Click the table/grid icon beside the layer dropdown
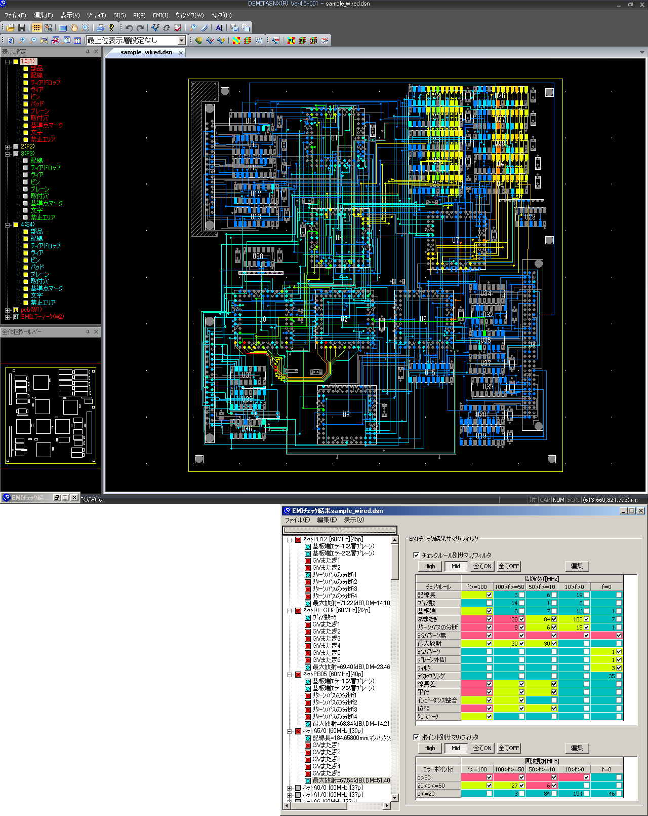 pos(77,41)
